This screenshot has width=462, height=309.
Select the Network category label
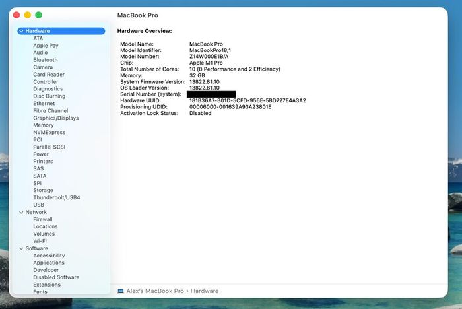point(36,213)
